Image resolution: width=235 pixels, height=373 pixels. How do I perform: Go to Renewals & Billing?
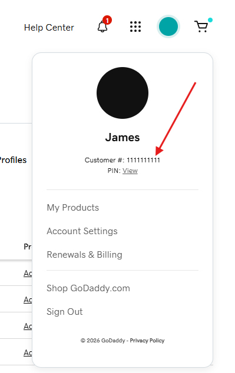pos(84,255)
